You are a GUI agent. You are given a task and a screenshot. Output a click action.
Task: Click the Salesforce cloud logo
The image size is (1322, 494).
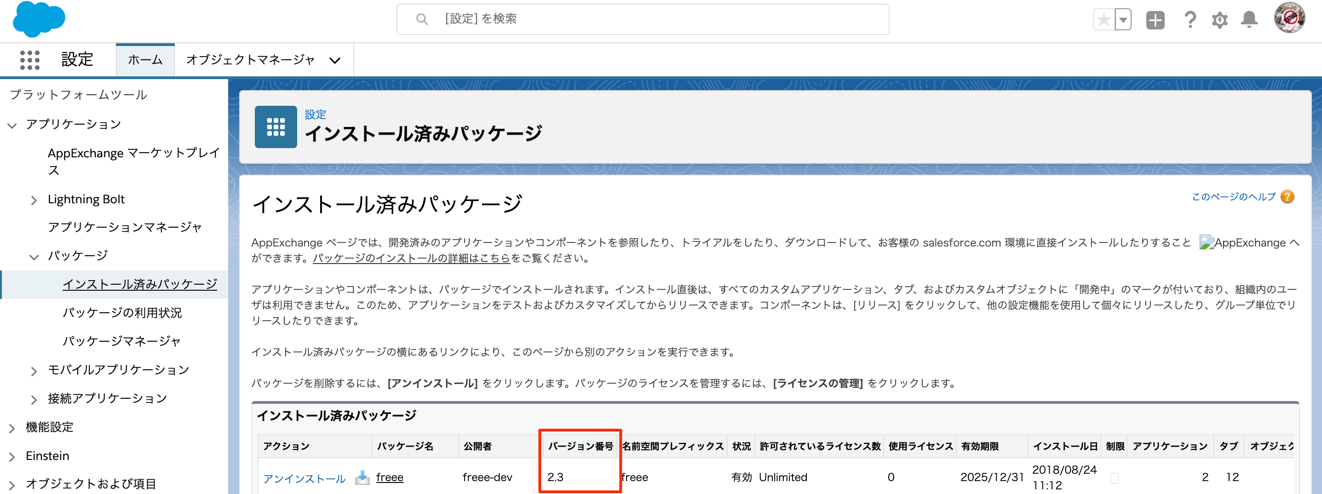39,19
